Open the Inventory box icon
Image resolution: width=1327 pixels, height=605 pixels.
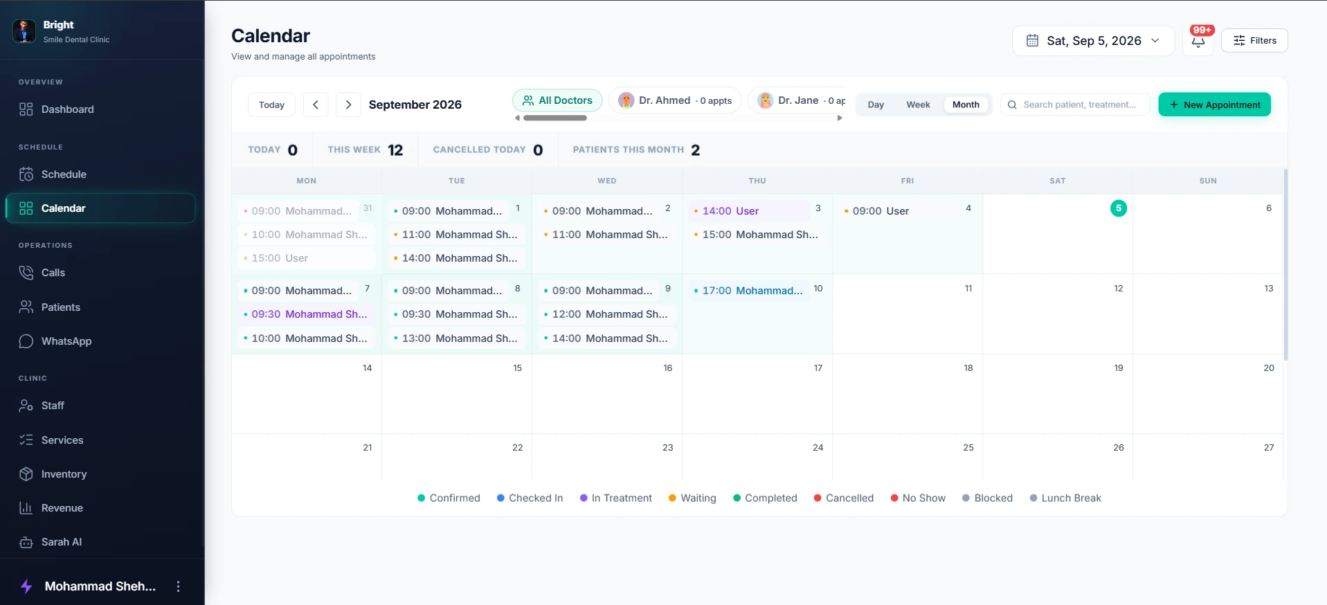(x=26, y=474)
